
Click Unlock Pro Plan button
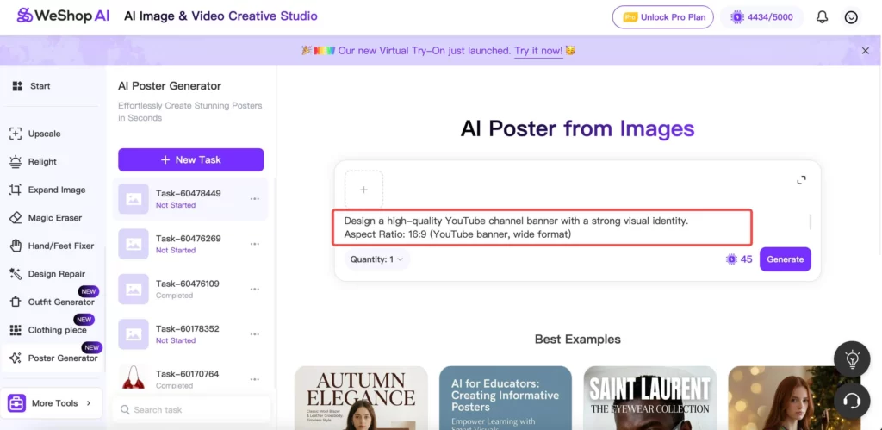(663, 17)
